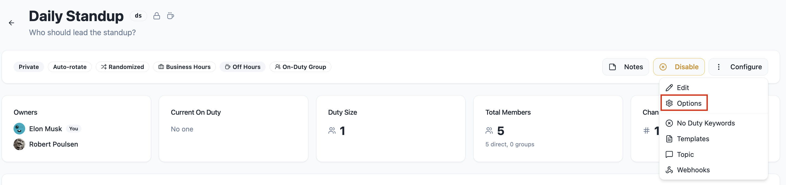Open the Notes panel
Viewport: 786px width, 185px height.
click(626, 67)
